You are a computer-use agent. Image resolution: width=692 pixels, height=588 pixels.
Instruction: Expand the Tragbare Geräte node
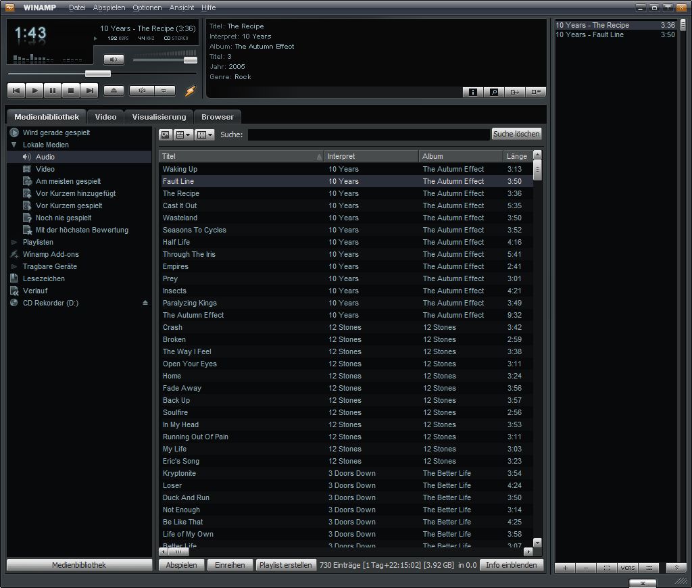tap(14, 267)
